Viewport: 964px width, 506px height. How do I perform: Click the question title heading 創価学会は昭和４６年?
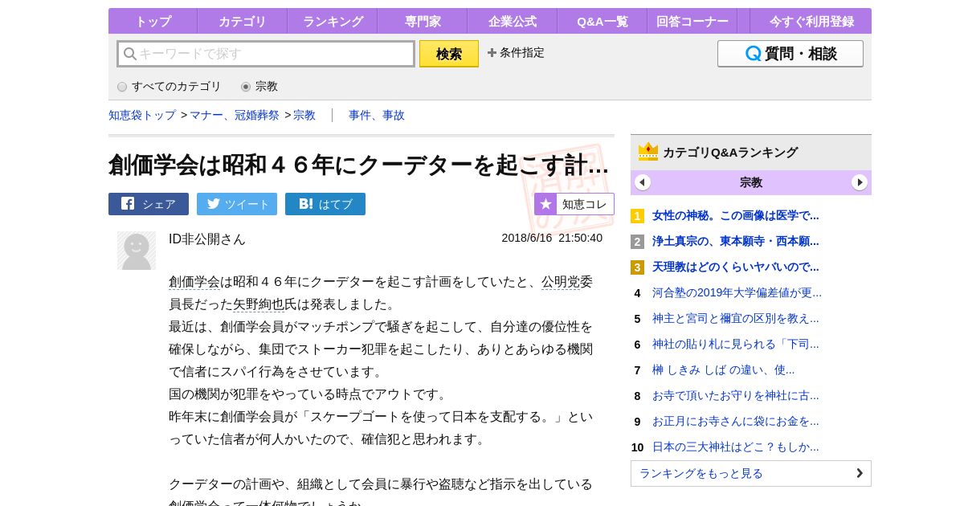click(358, 165)
